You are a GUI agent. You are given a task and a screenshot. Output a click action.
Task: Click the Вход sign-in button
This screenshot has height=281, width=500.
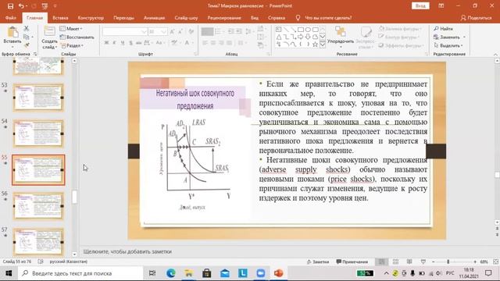pos(420,5)
